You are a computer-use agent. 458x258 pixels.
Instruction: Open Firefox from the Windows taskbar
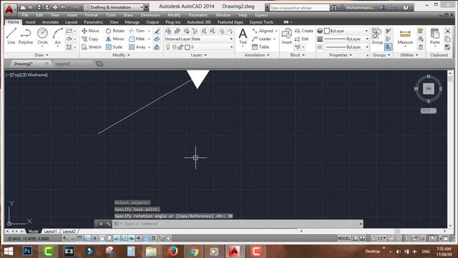click(x=173, y=251)
